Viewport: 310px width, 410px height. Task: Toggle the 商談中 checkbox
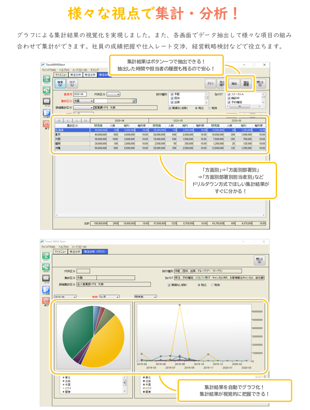229,98
